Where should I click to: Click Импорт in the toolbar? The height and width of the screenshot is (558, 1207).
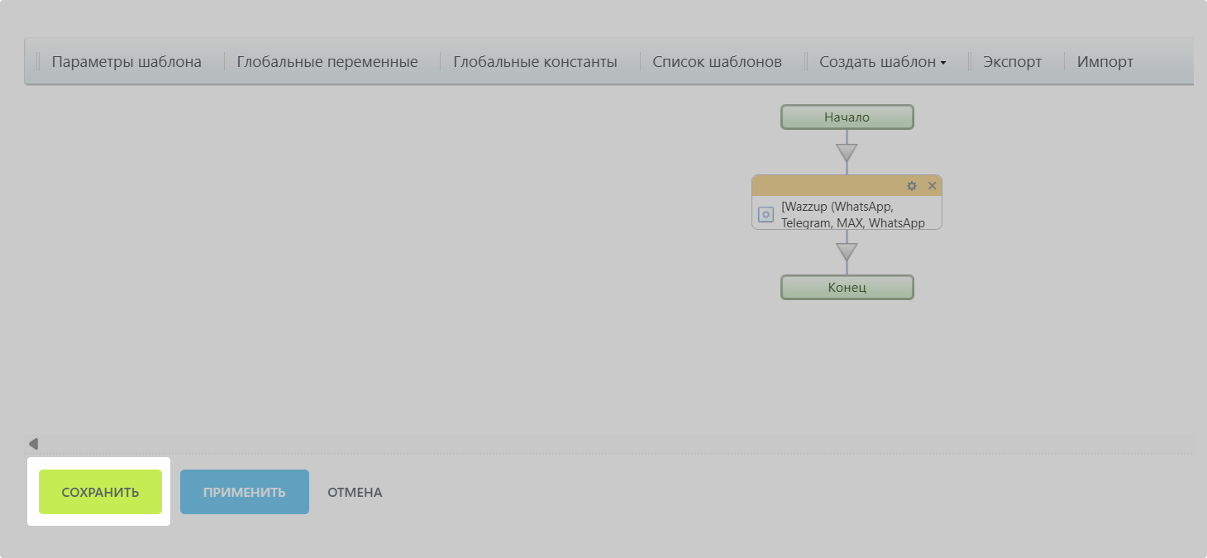click(x=1104, y=62)
